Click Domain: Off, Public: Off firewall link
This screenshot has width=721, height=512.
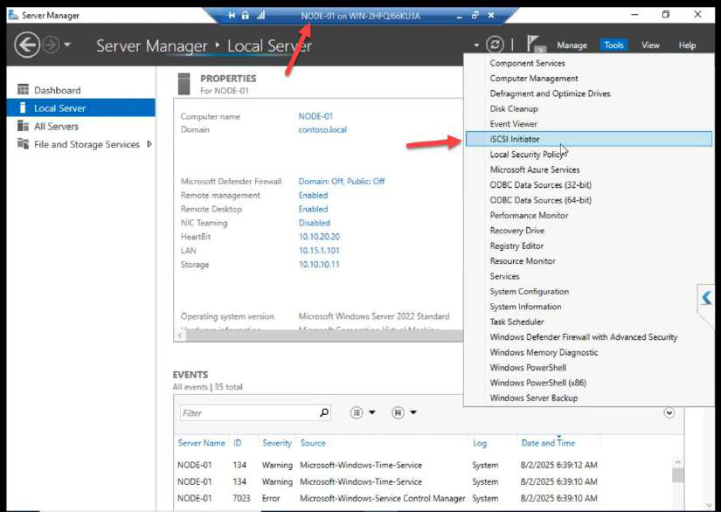point(341,181)
